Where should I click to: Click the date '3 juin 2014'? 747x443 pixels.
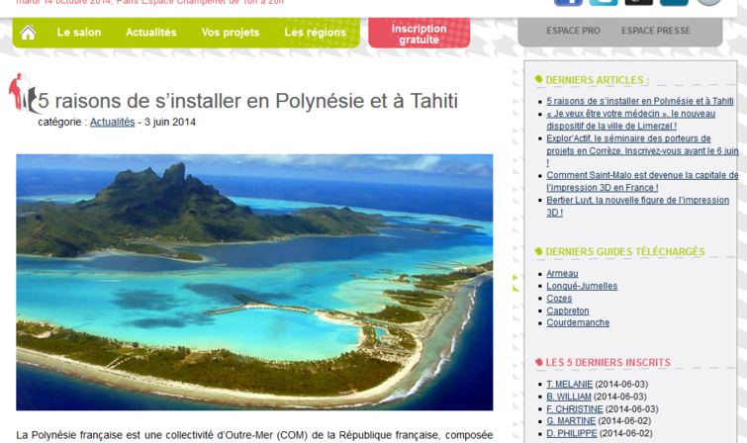click(x=170, y=122)
